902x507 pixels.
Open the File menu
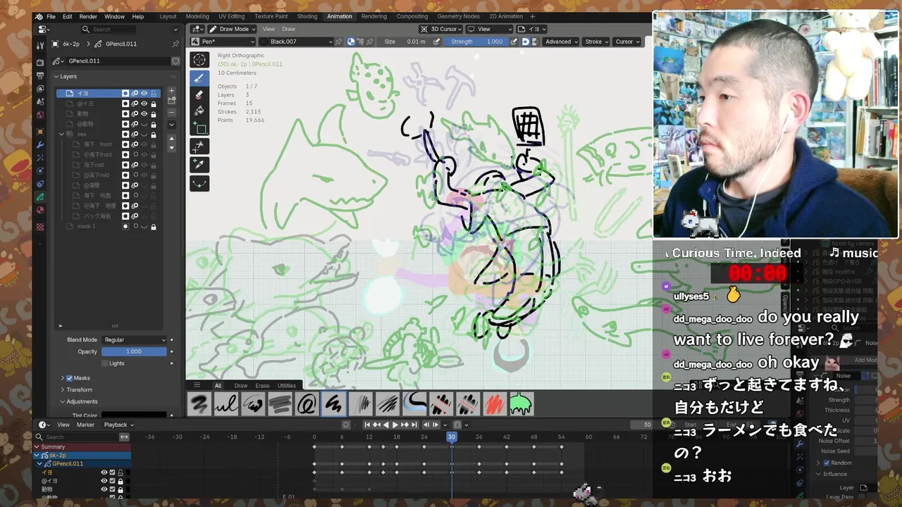pyautogui.click(x=51, y=16)
